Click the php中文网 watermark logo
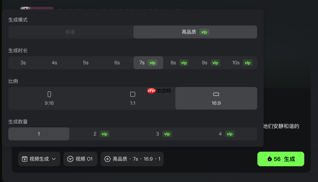 [158, 91]
